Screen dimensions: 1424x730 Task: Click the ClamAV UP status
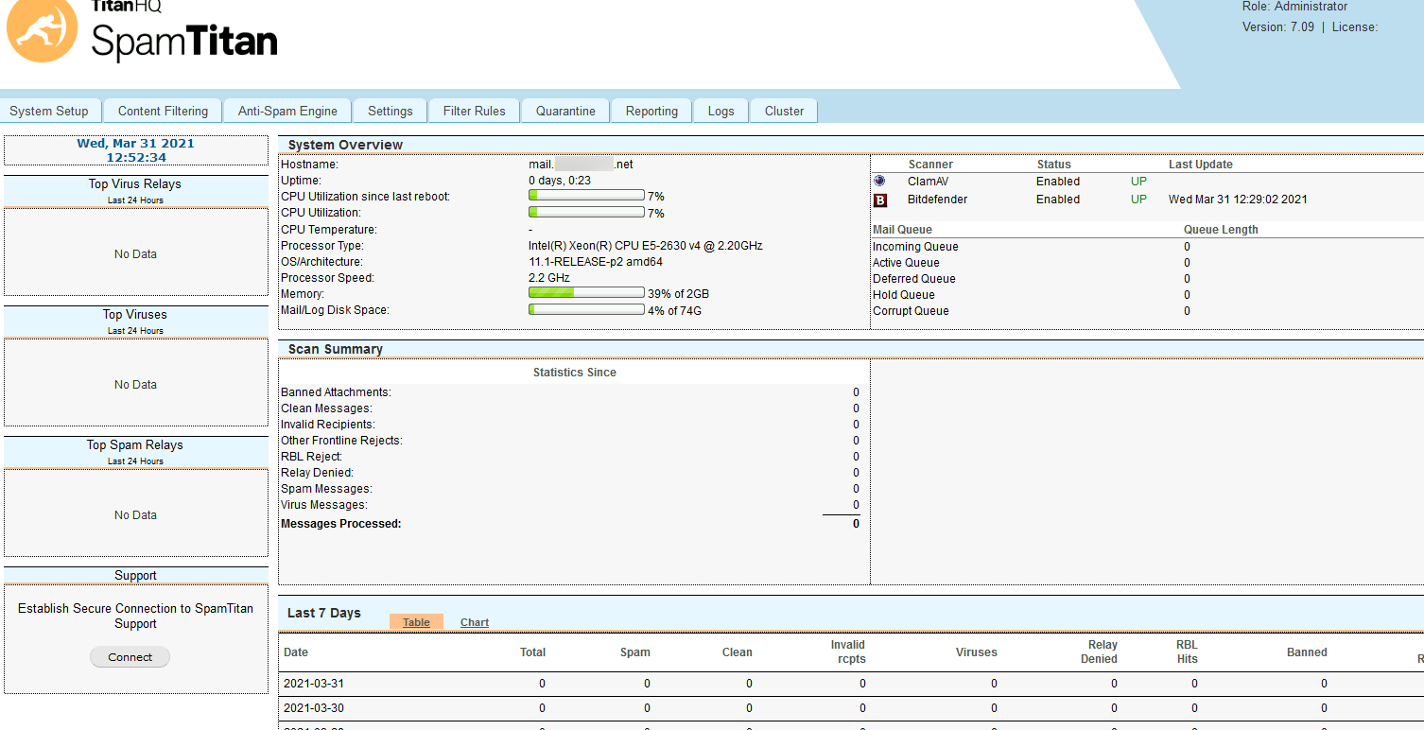pyautogui.click(x=1138, y=182)
